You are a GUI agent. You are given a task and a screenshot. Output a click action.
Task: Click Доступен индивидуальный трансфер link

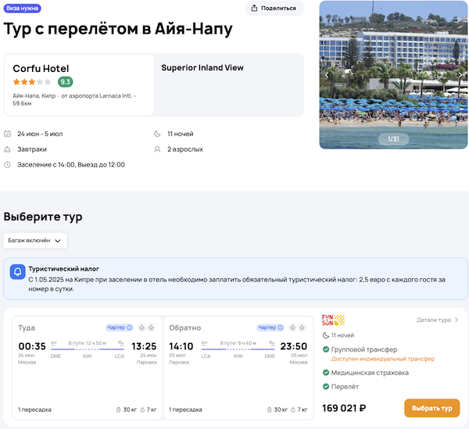coord(371,359)
